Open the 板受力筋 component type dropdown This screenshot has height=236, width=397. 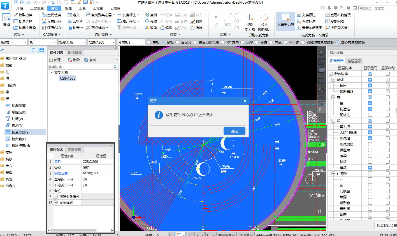[72, 42]
